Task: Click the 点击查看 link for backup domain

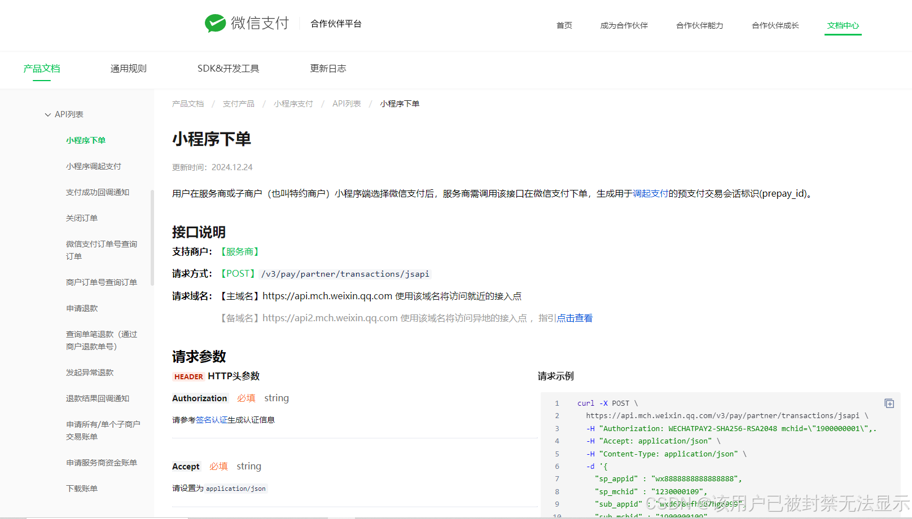Action: tap(575, 318)
